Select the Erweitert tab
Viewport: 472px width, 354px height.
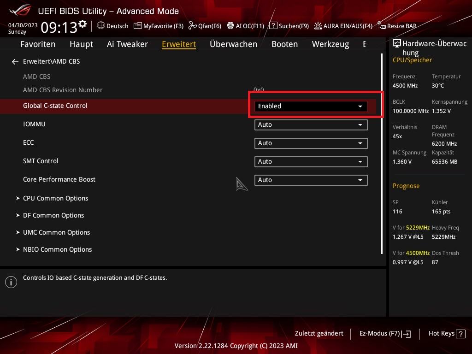click(x=179, y=44)
